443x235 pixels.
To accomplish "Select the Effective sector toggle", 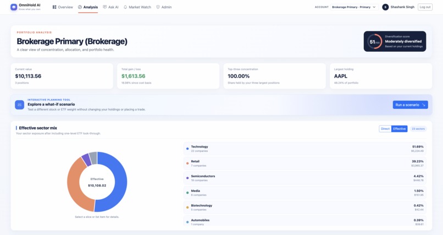I will (x=399, y=129).
